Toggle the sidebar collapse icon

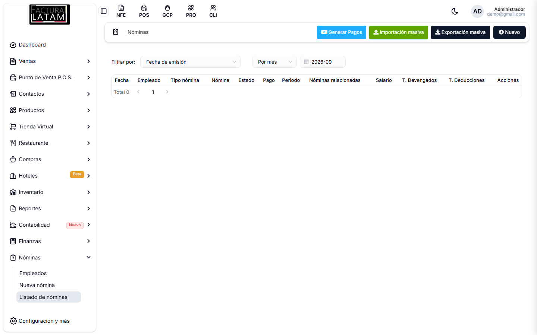[104, 11]
